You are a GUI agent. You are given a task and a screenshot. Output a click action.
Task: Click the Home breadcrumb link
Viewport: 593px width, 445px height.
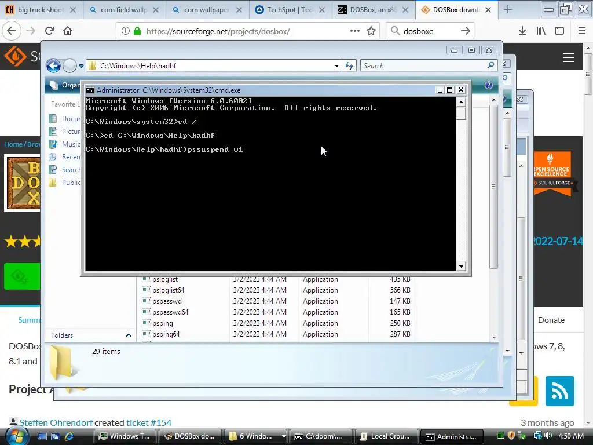tap(13, 144)
